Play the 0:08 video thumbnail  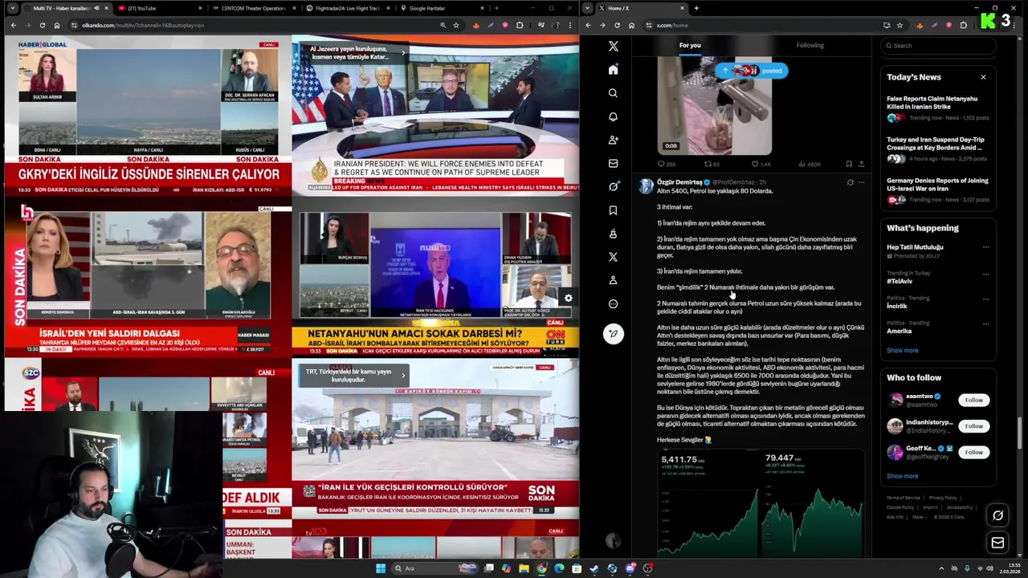click(x=714, y=106)
